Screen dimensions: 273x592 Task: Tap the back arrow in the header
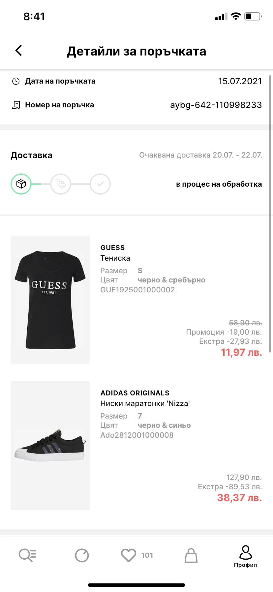point(19,51)
